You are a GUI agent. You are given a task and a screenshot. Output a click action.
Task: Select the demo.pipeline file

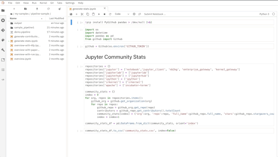(37, 32)
